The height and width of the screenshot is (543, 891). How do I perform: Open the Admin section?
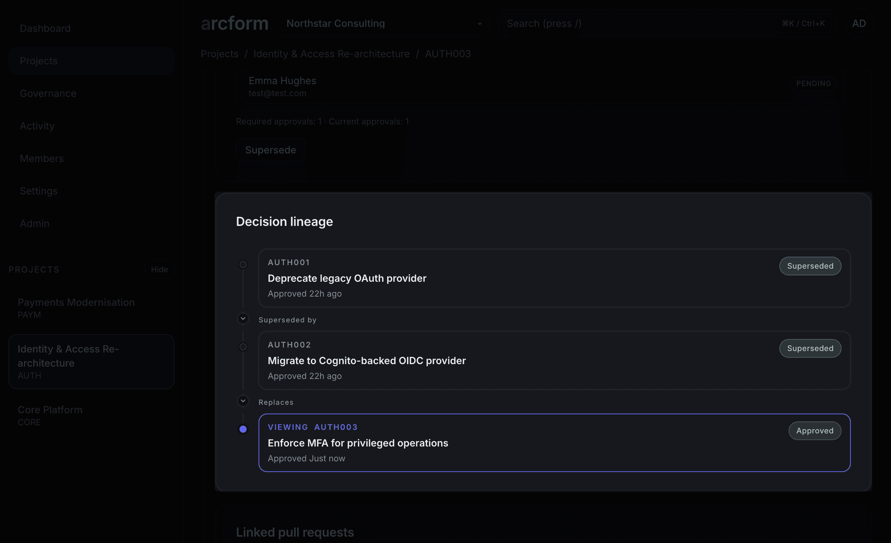(x=34, y=223)
